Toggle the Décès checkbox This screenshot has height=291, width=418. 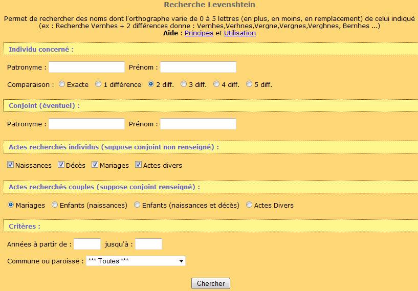pyautogui.click(x=61, y=165)
